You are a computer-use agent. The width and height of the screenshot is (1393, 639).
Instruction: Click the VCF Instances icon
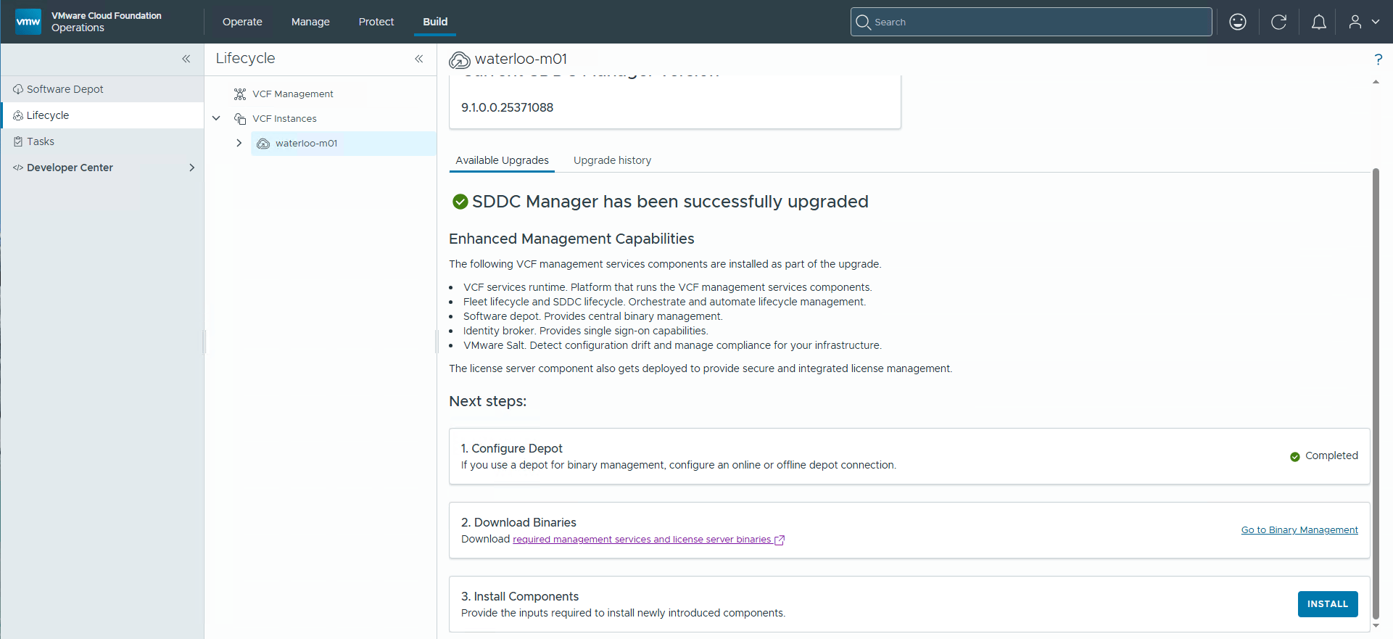[240, 119]
